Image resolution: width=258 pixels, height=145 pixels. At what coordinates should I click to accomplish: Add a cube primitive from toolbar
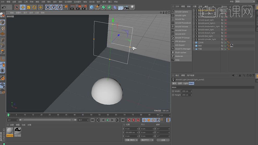(x=92, y=7)
